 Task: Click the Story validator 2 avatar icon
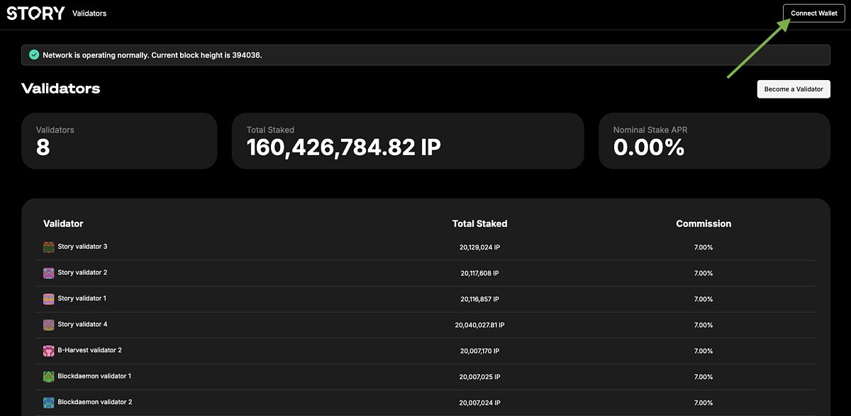tap(48, 273)
